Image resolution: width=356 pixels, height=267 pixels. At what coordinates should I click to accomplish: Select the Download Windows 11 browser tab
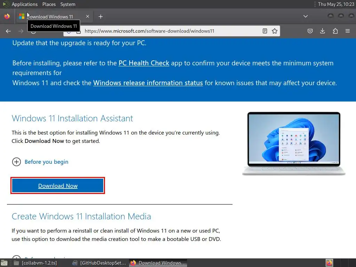[x=54, y=17]
